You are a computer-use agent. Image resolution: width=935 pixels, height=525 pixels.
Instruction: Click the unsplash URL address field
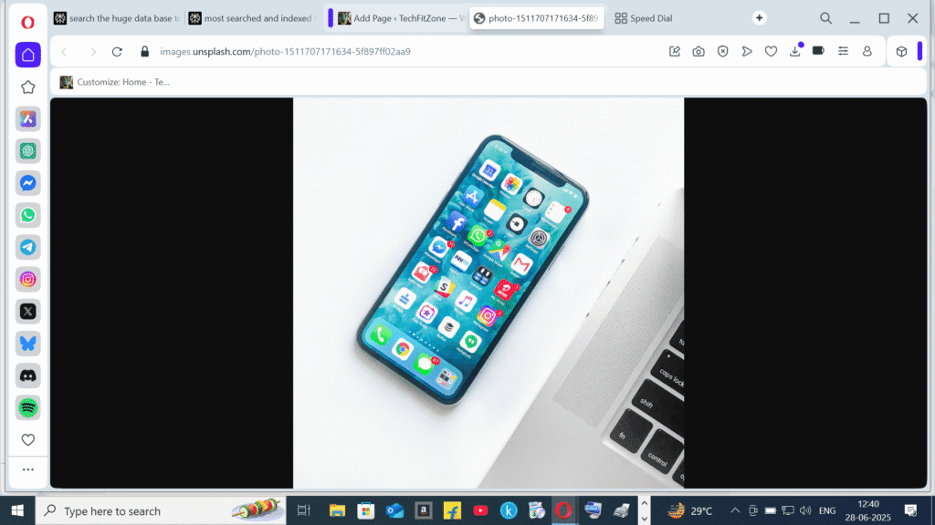285,52
